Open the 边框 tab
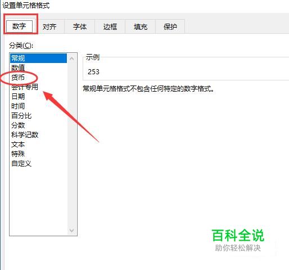The width and height of the screenshot is (289, 270). click(x=110, y=27)
